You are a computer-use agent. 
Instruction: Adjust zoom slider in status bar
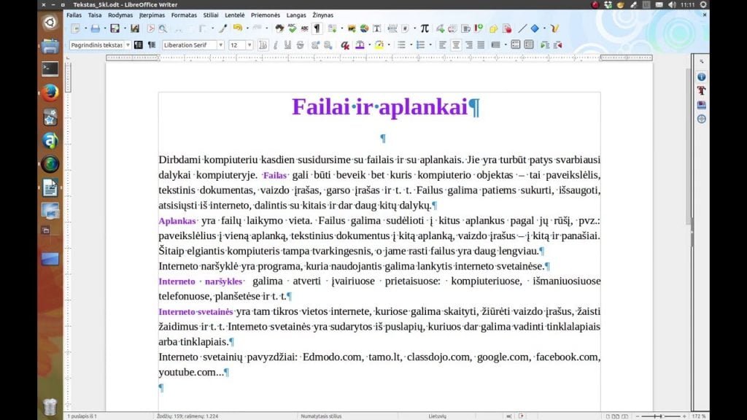tap(660, 416)
